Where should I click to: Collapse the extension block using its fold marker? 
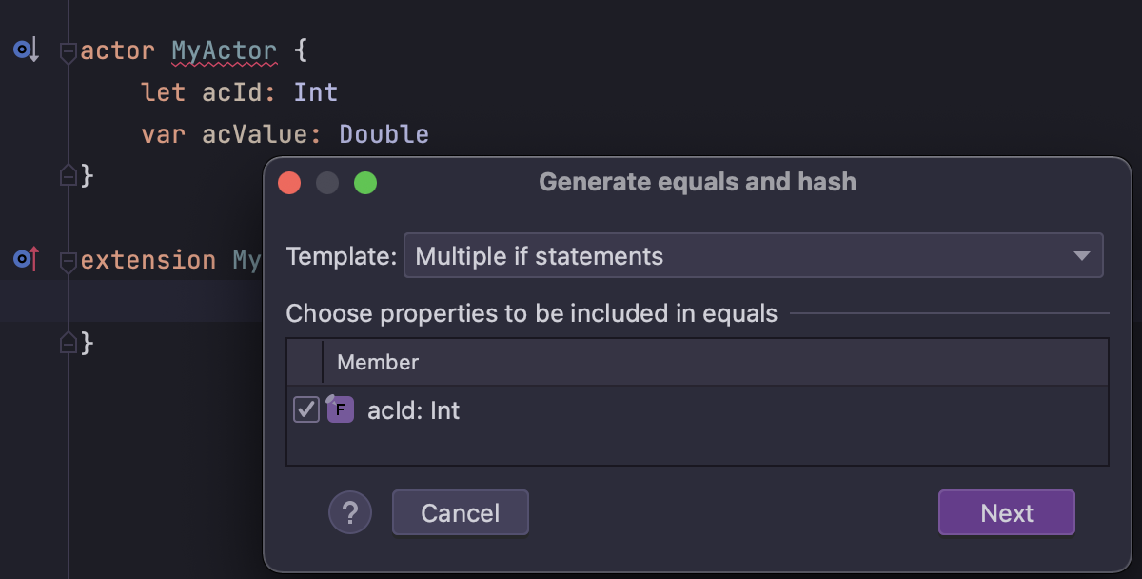(x=68, y=261)
